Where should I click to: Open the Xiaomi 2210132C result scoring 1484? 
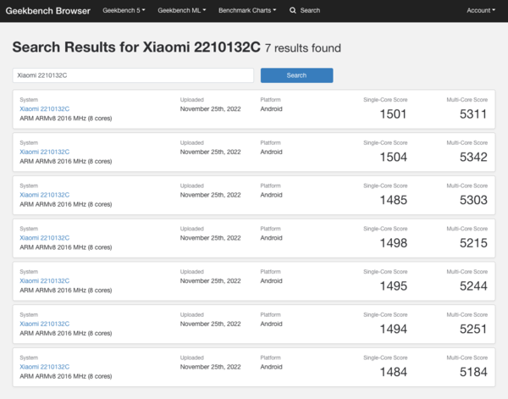coord(45,366)
